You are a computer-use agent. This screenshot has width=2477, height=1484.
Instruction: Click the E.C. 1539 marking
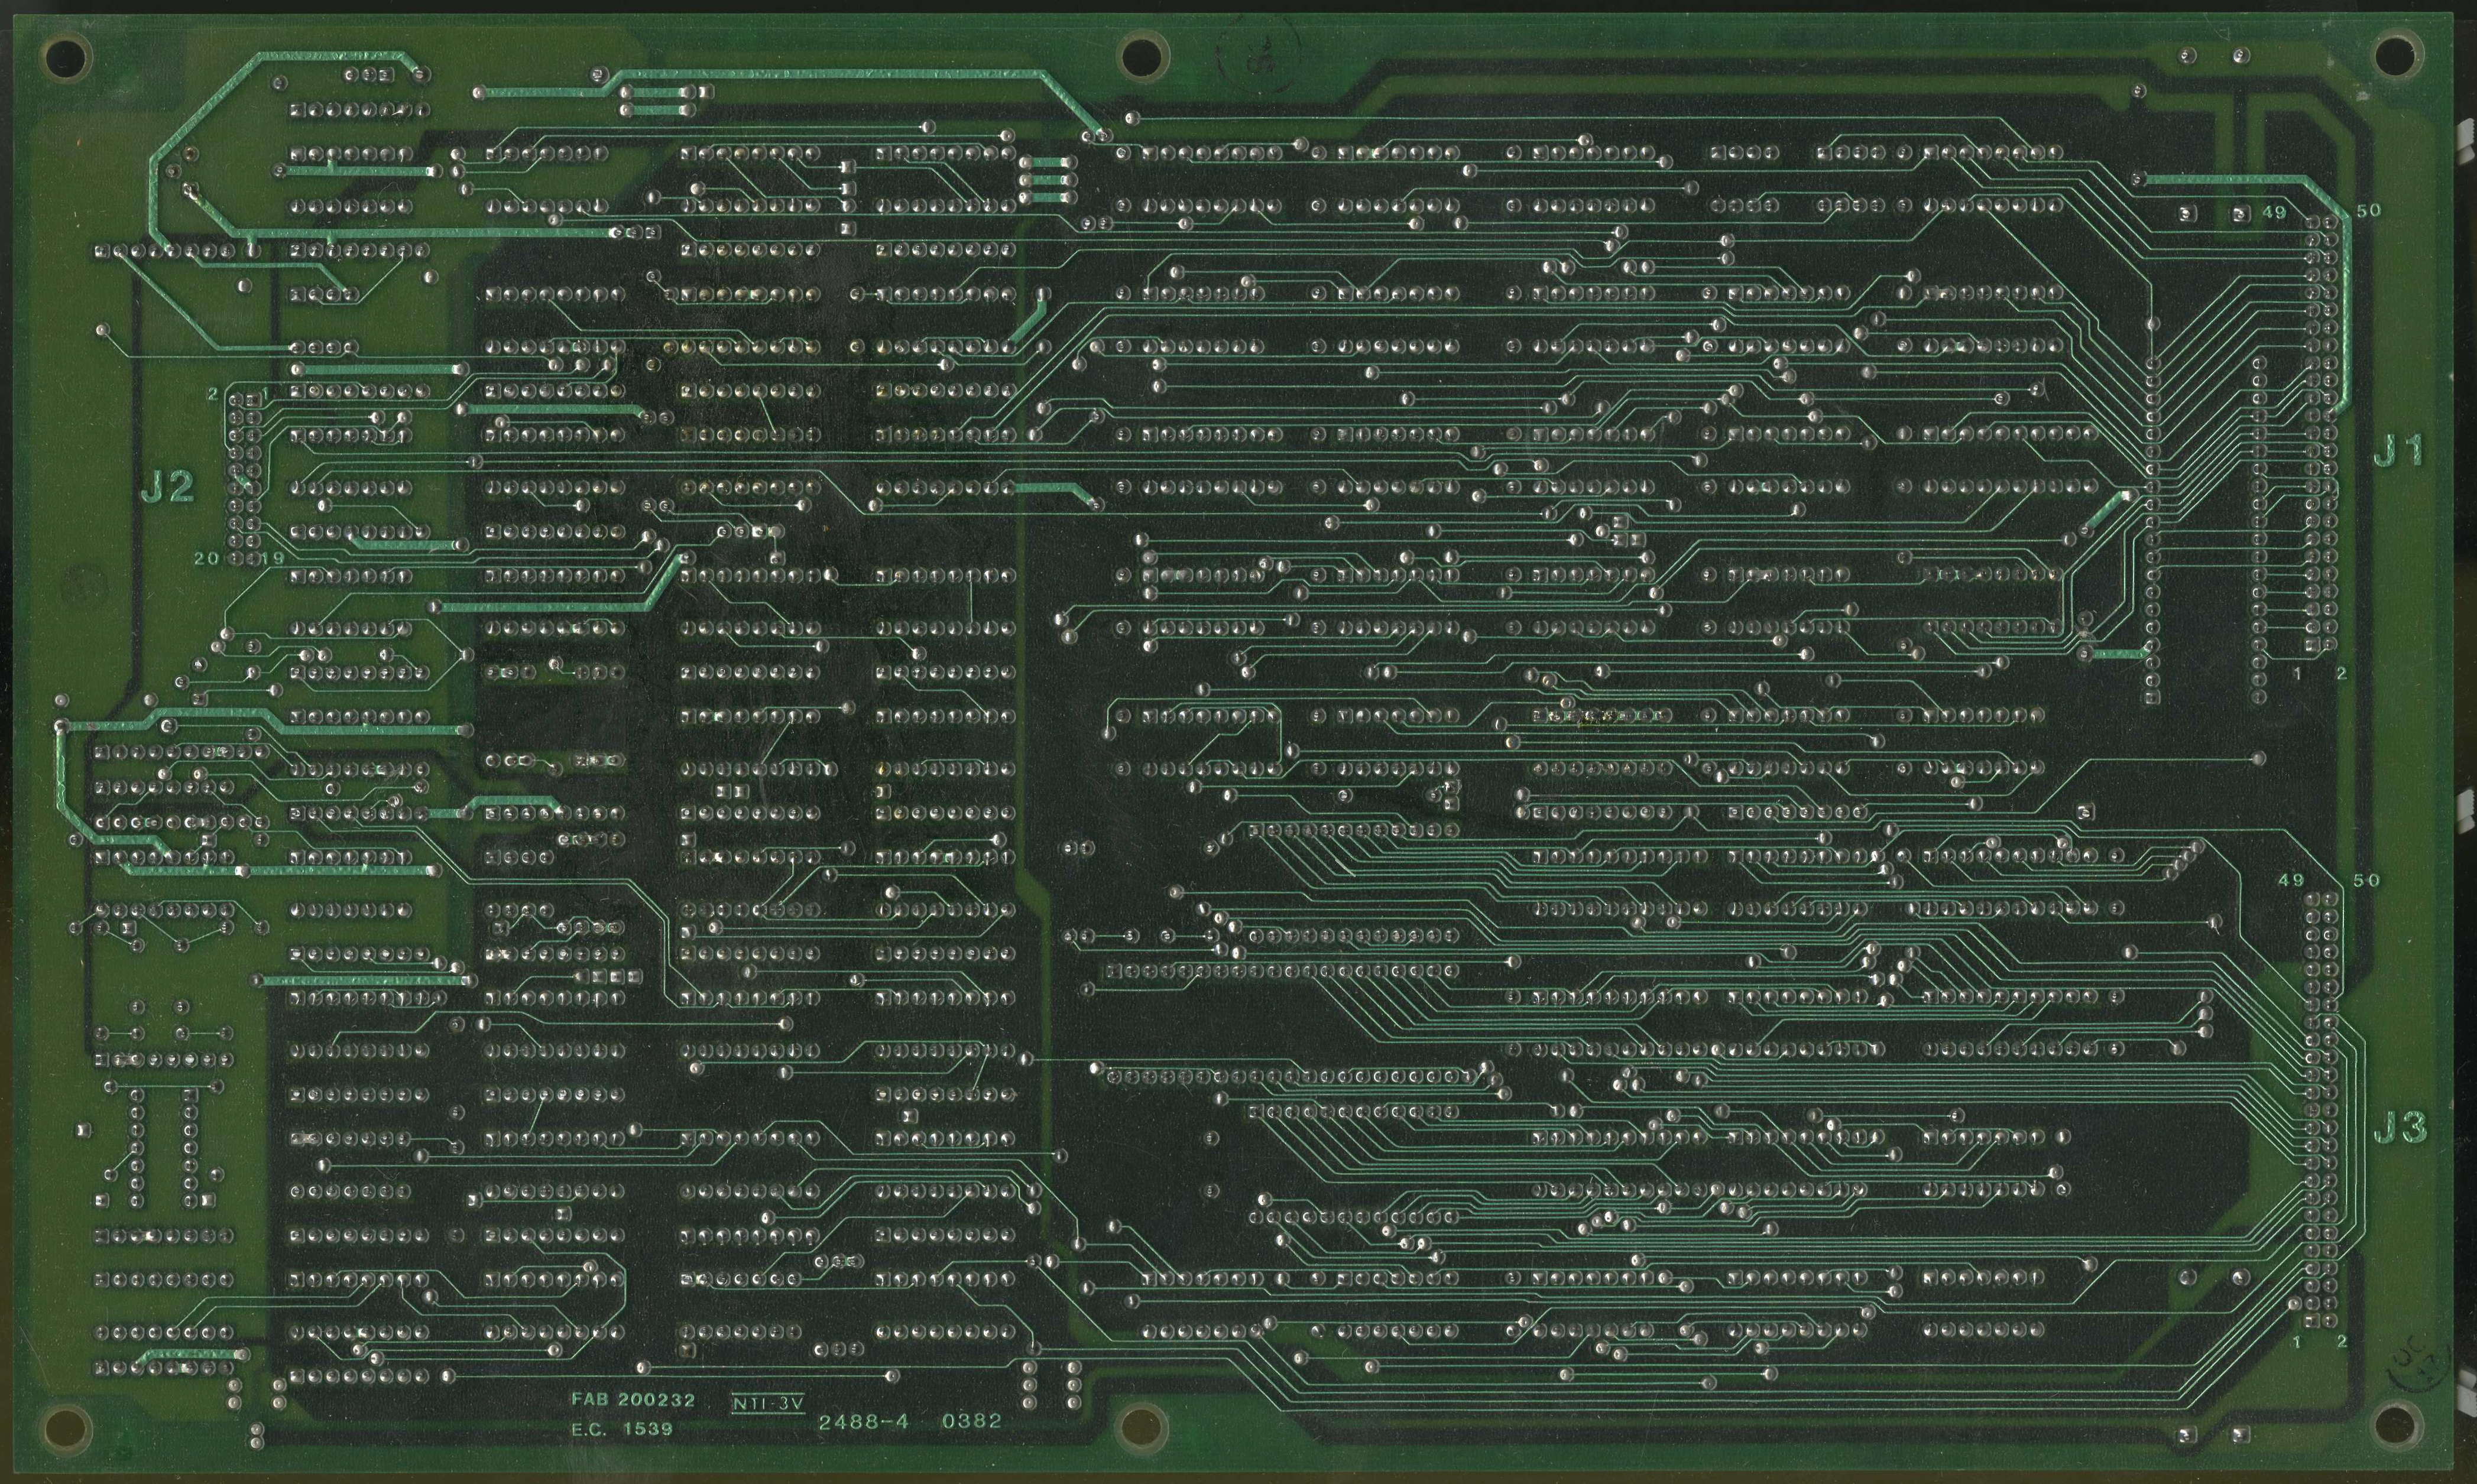click(x=622, y=1429)
